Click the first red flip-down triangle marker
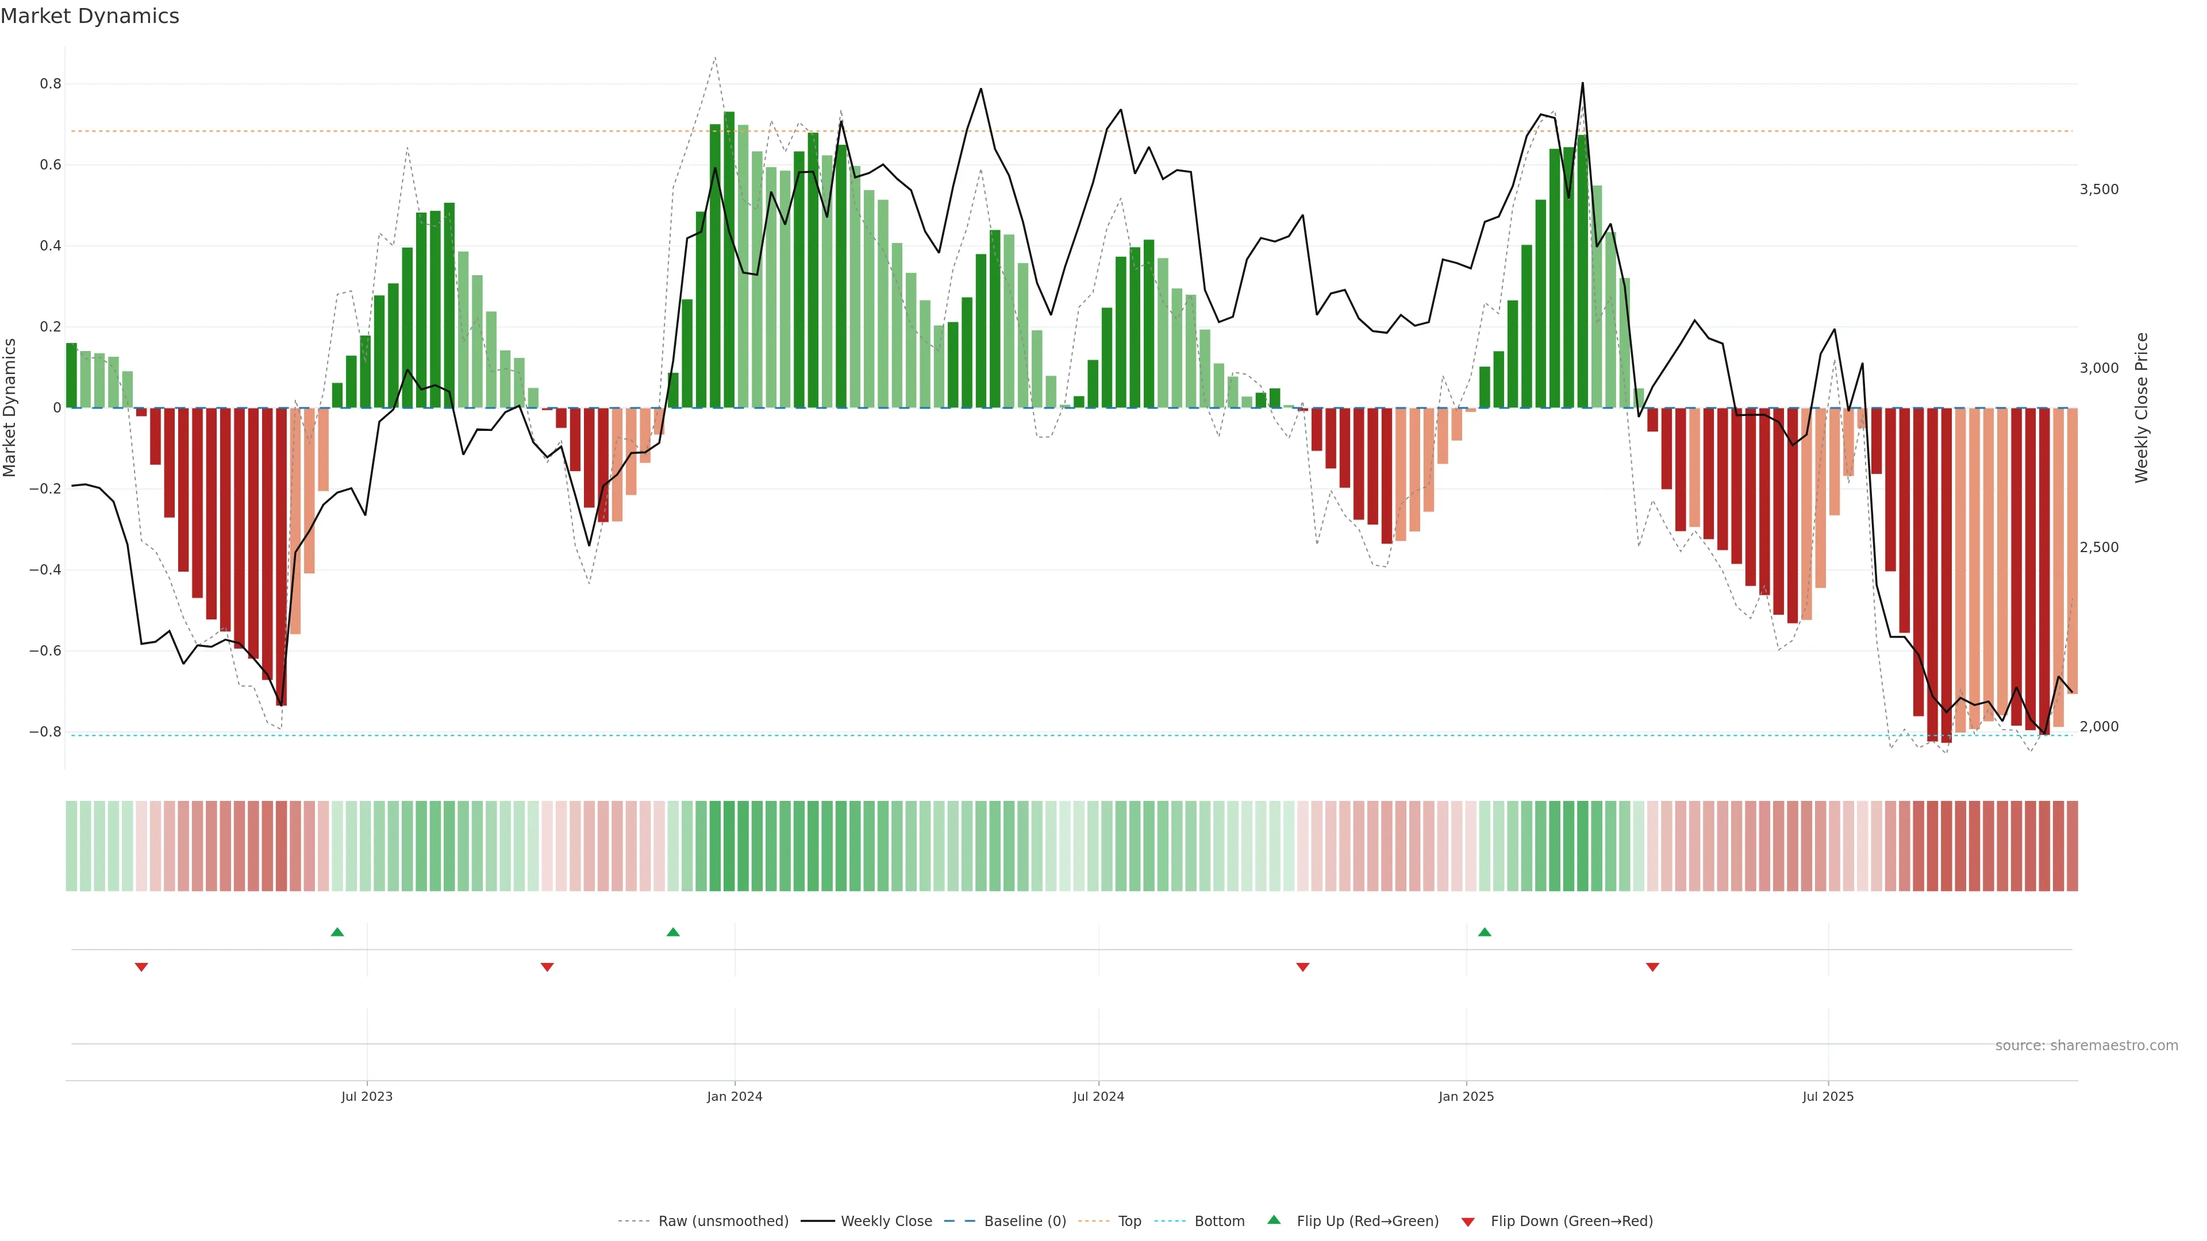This screenshot has width=2207, height=1241. pos(141,967)
